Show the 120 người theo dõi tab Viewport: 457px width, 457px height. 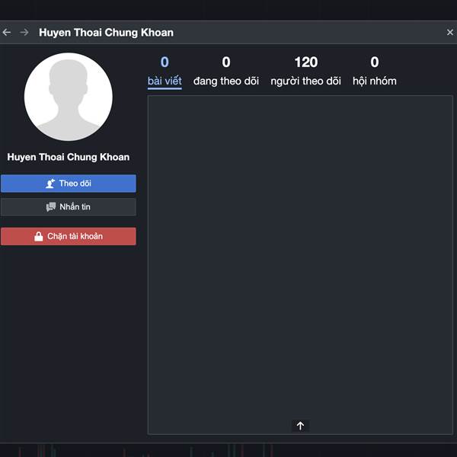[x=305, y=72]
